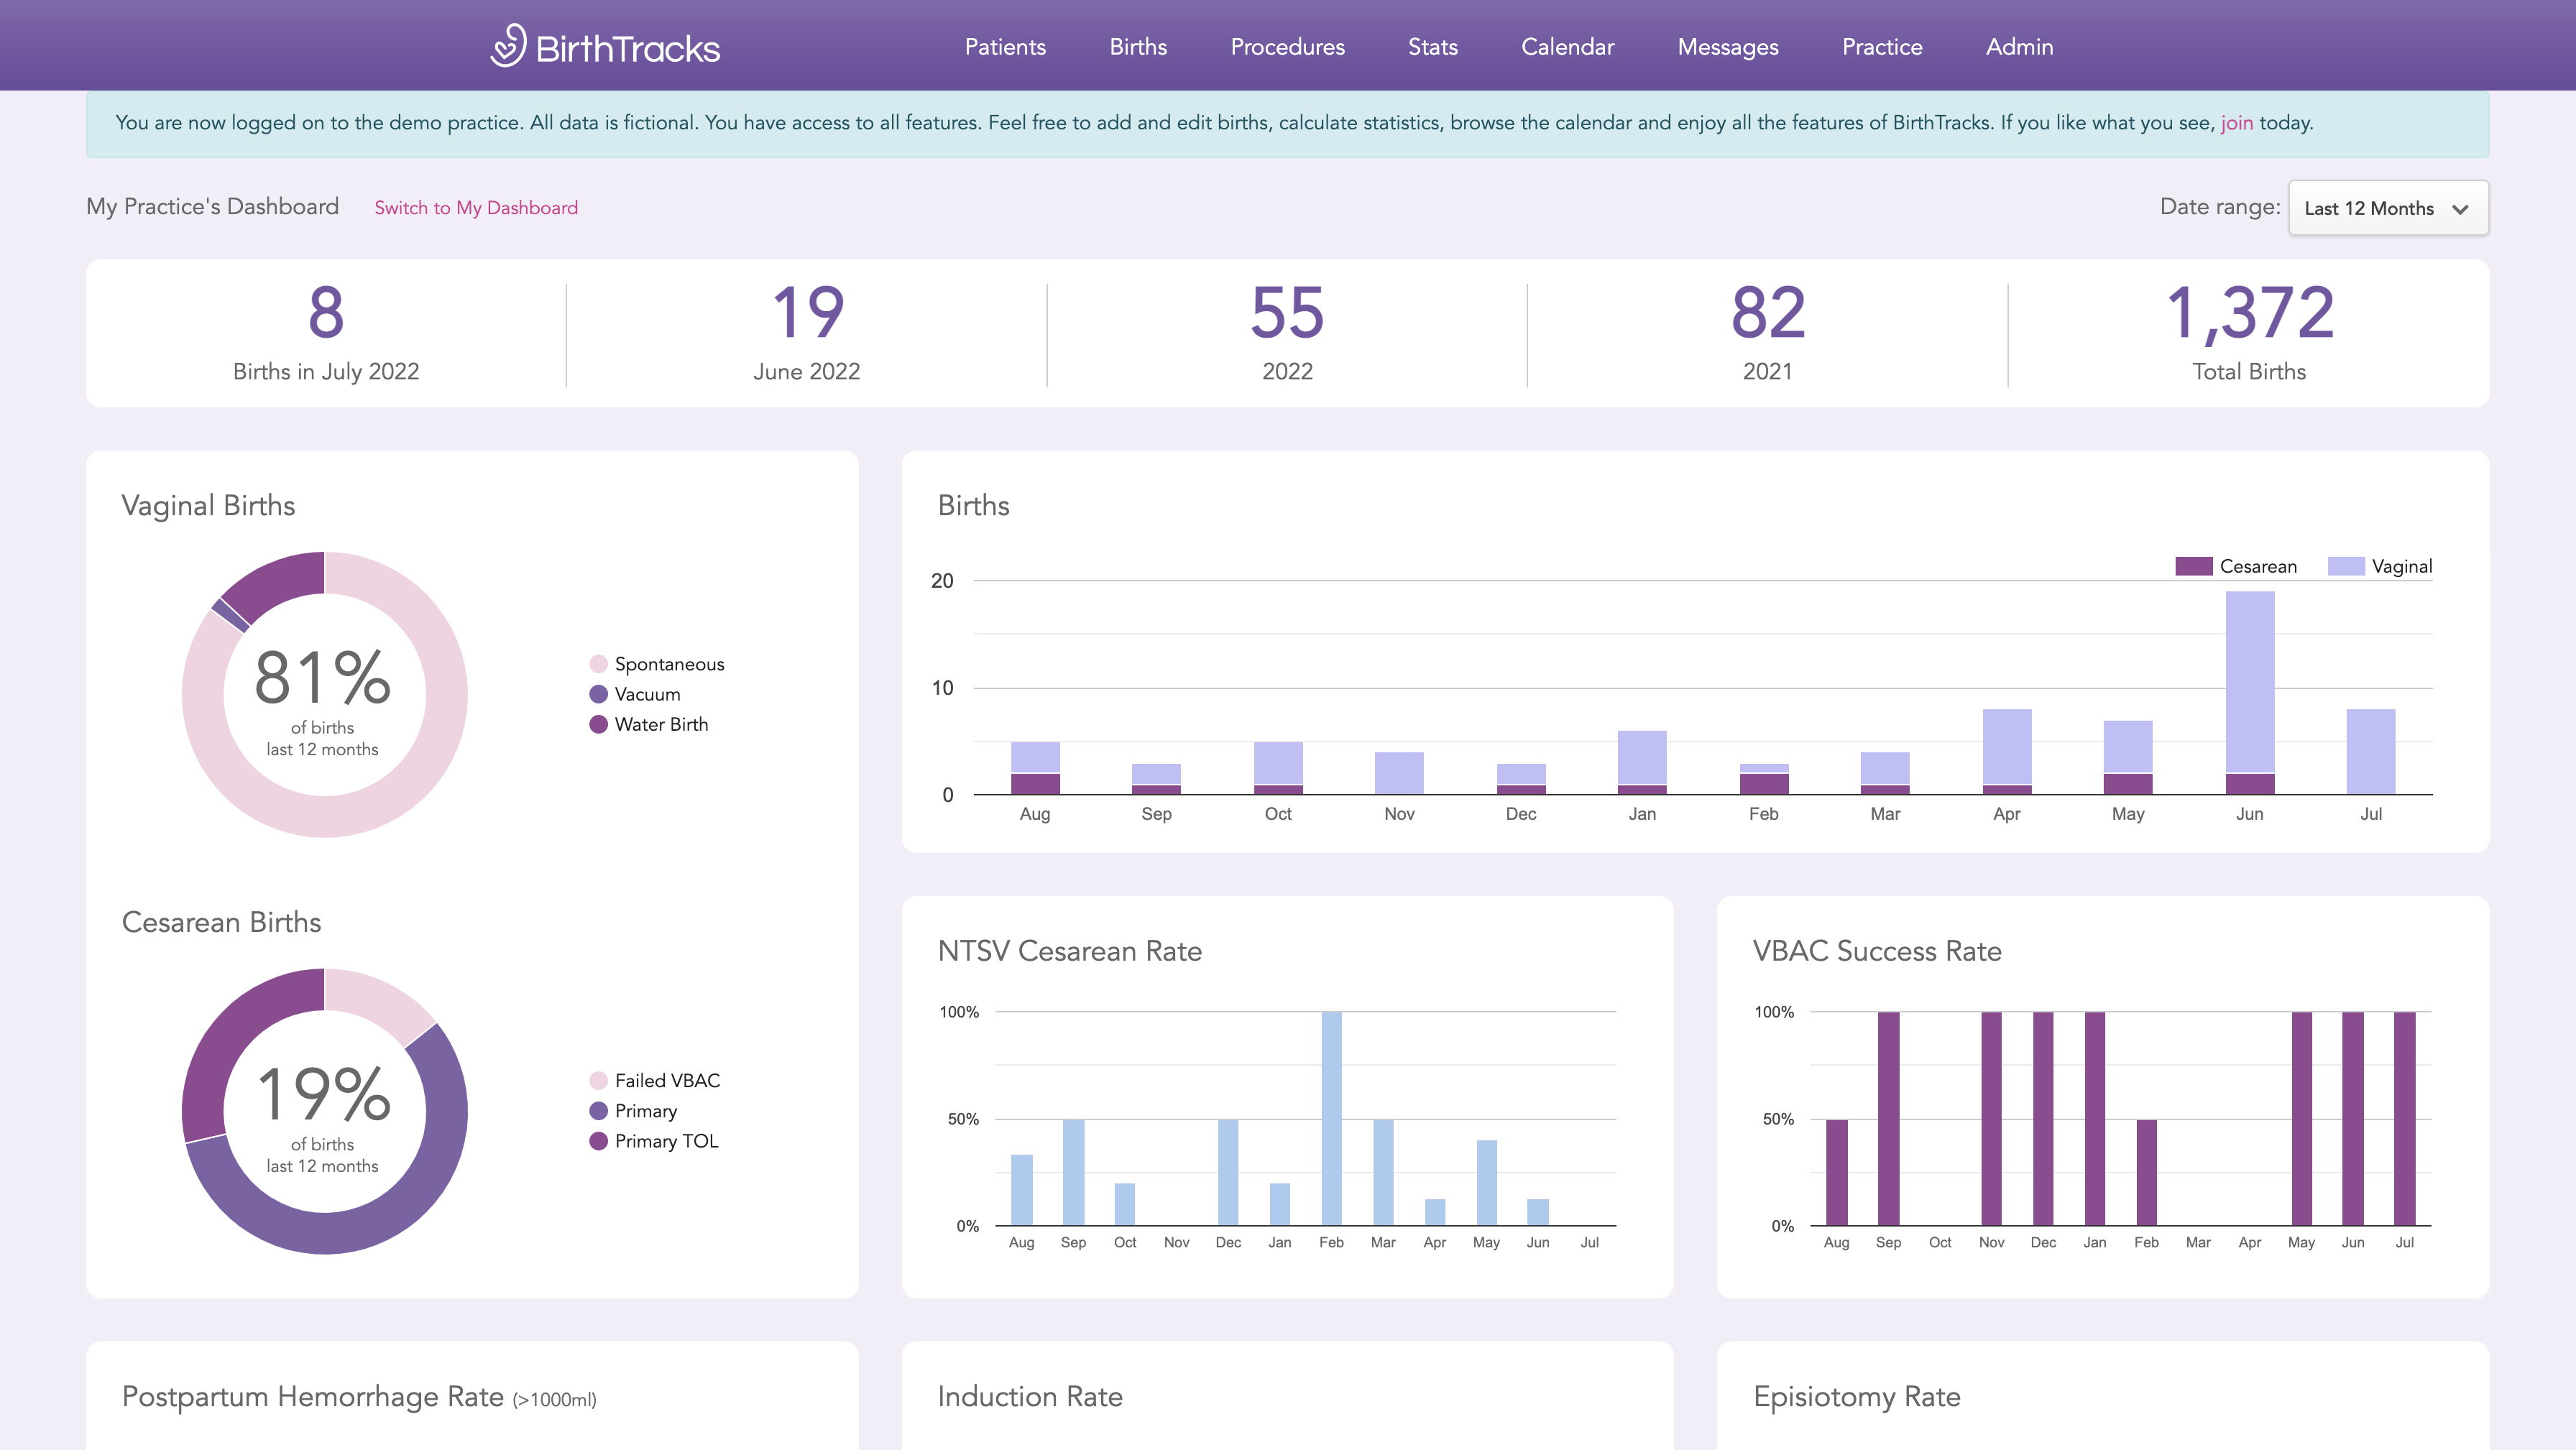Screen dimensions: 2576x1450
Task: Toggle the Vaginal legend swatch in the Births chart
Action: [x=2345, y=566]
